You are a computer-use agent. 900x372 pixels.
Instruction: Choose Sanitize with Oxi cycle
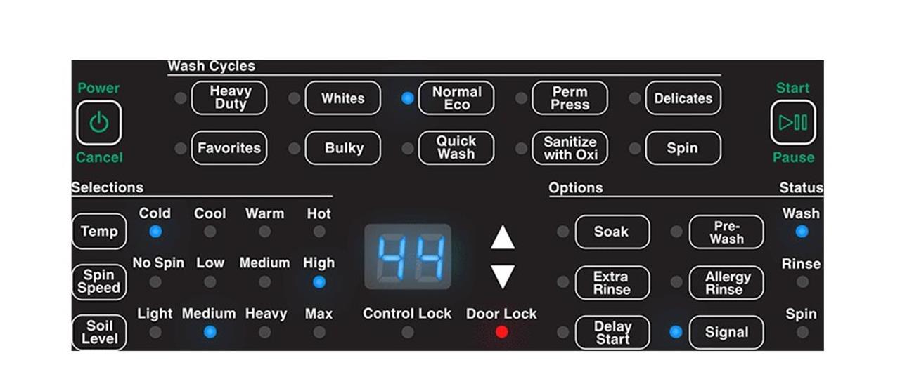[x=570, y=148]
